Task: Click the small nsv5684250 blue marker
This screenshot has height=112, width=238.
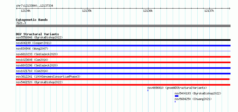Action: pyautogui.click(x=175, y=102)
